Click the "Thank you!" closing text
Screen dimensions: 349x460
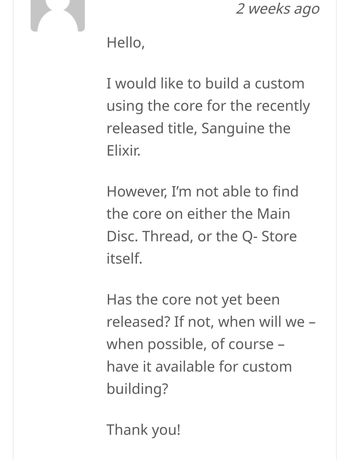(x=143, y=430)
